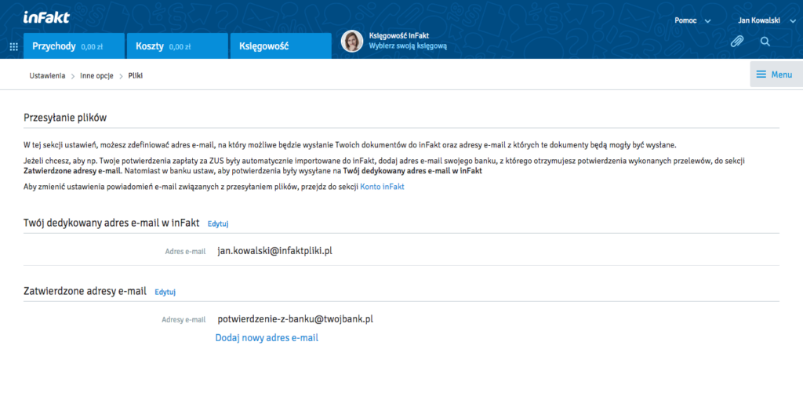This screenshot has height=411, width=803.
Task: Click the Pliki breadcrumb
Action: tap(135, 76)
